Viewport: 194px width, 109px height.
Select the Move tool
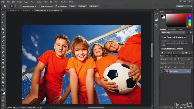[3, 15]
